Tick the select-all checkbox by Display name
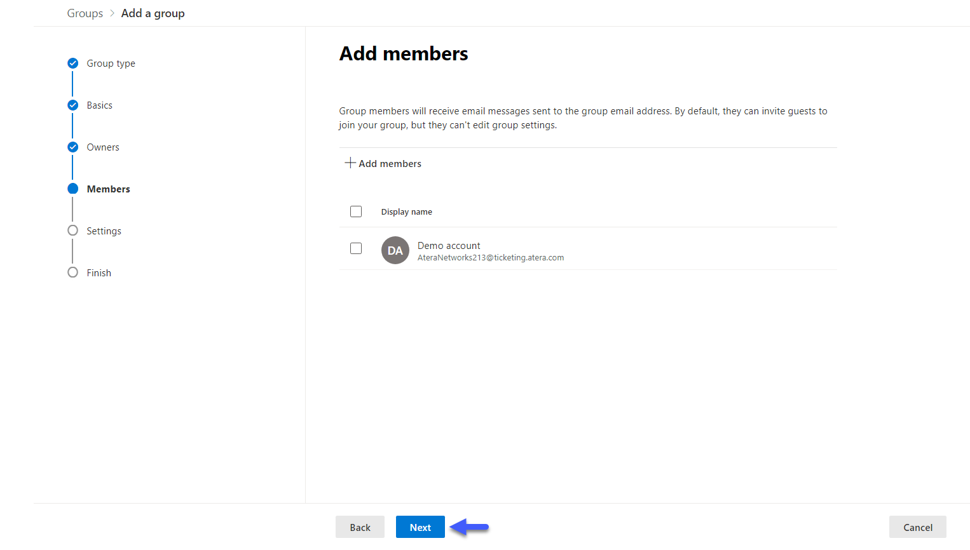 pyautogui.click(x=356, y=211)
